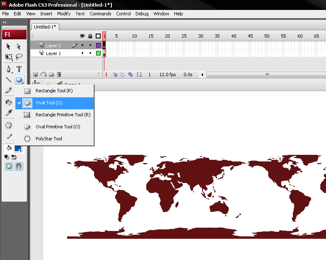326x260 pixels.
Task: Toggle show/hide all layers eye icon
Action: [82, 36]
